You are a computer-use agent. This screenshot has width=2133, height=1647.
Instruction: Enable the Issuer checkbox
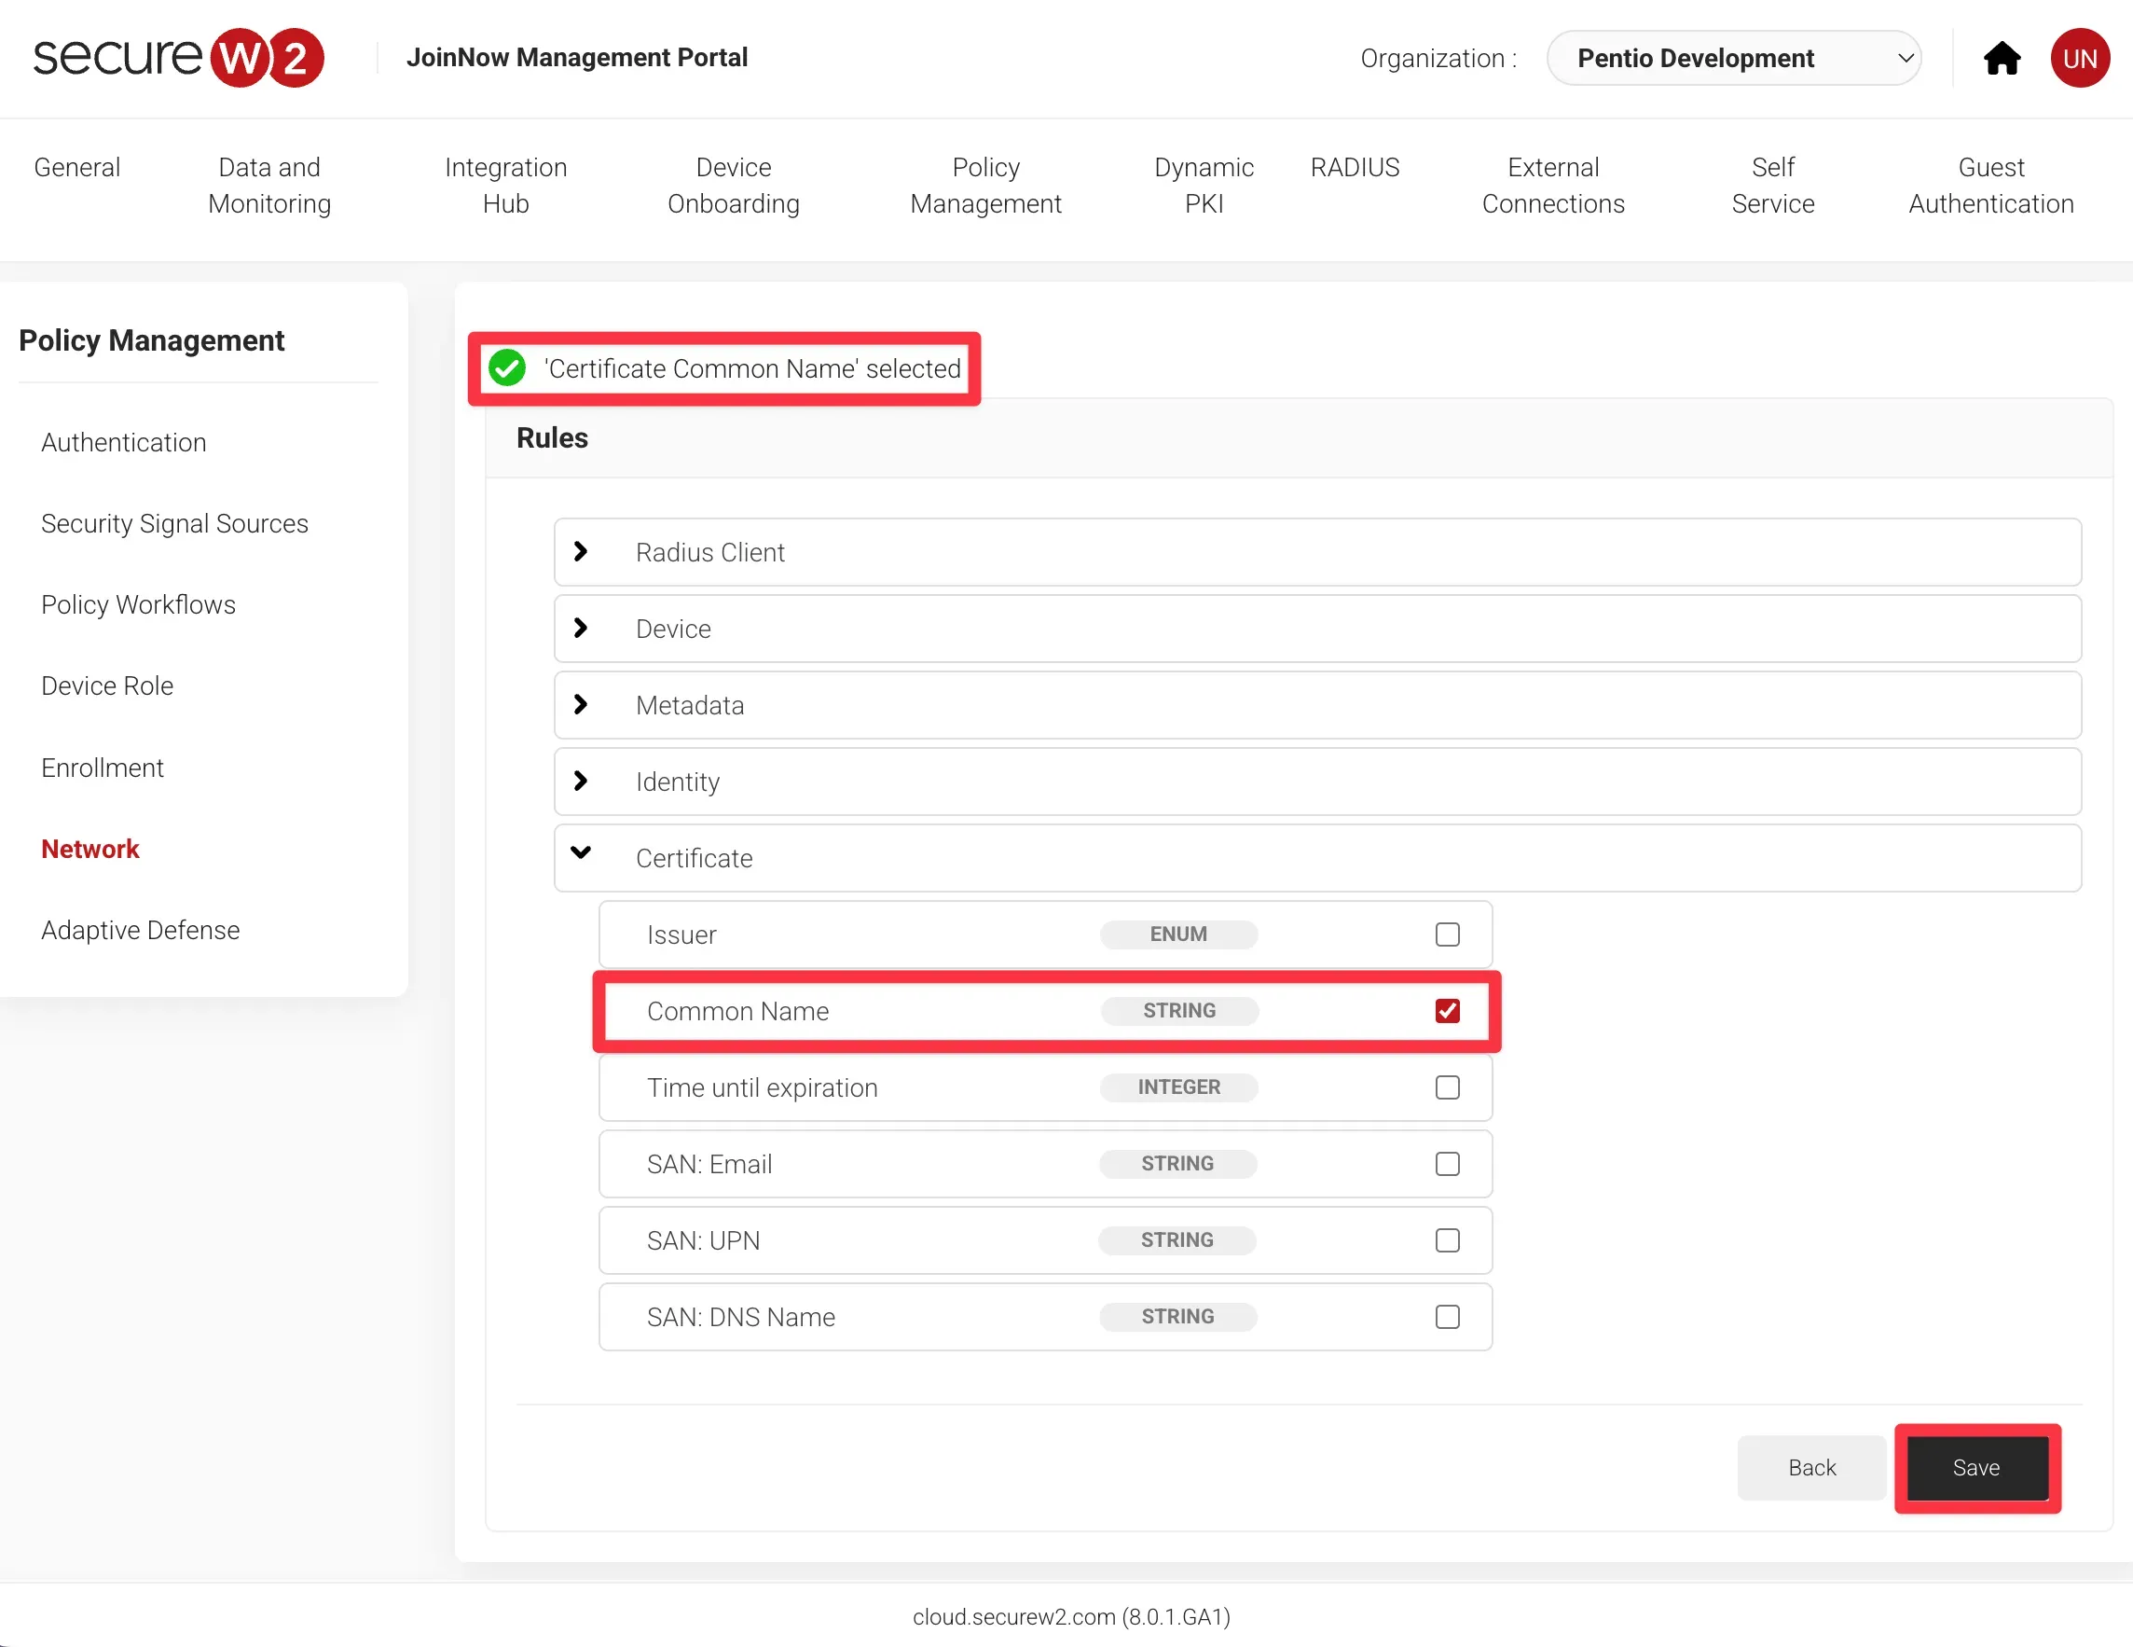(x=1448, y=934)
